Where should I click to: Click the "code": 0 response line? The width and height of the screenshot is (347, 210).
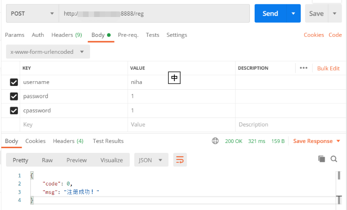pos(58,184)
